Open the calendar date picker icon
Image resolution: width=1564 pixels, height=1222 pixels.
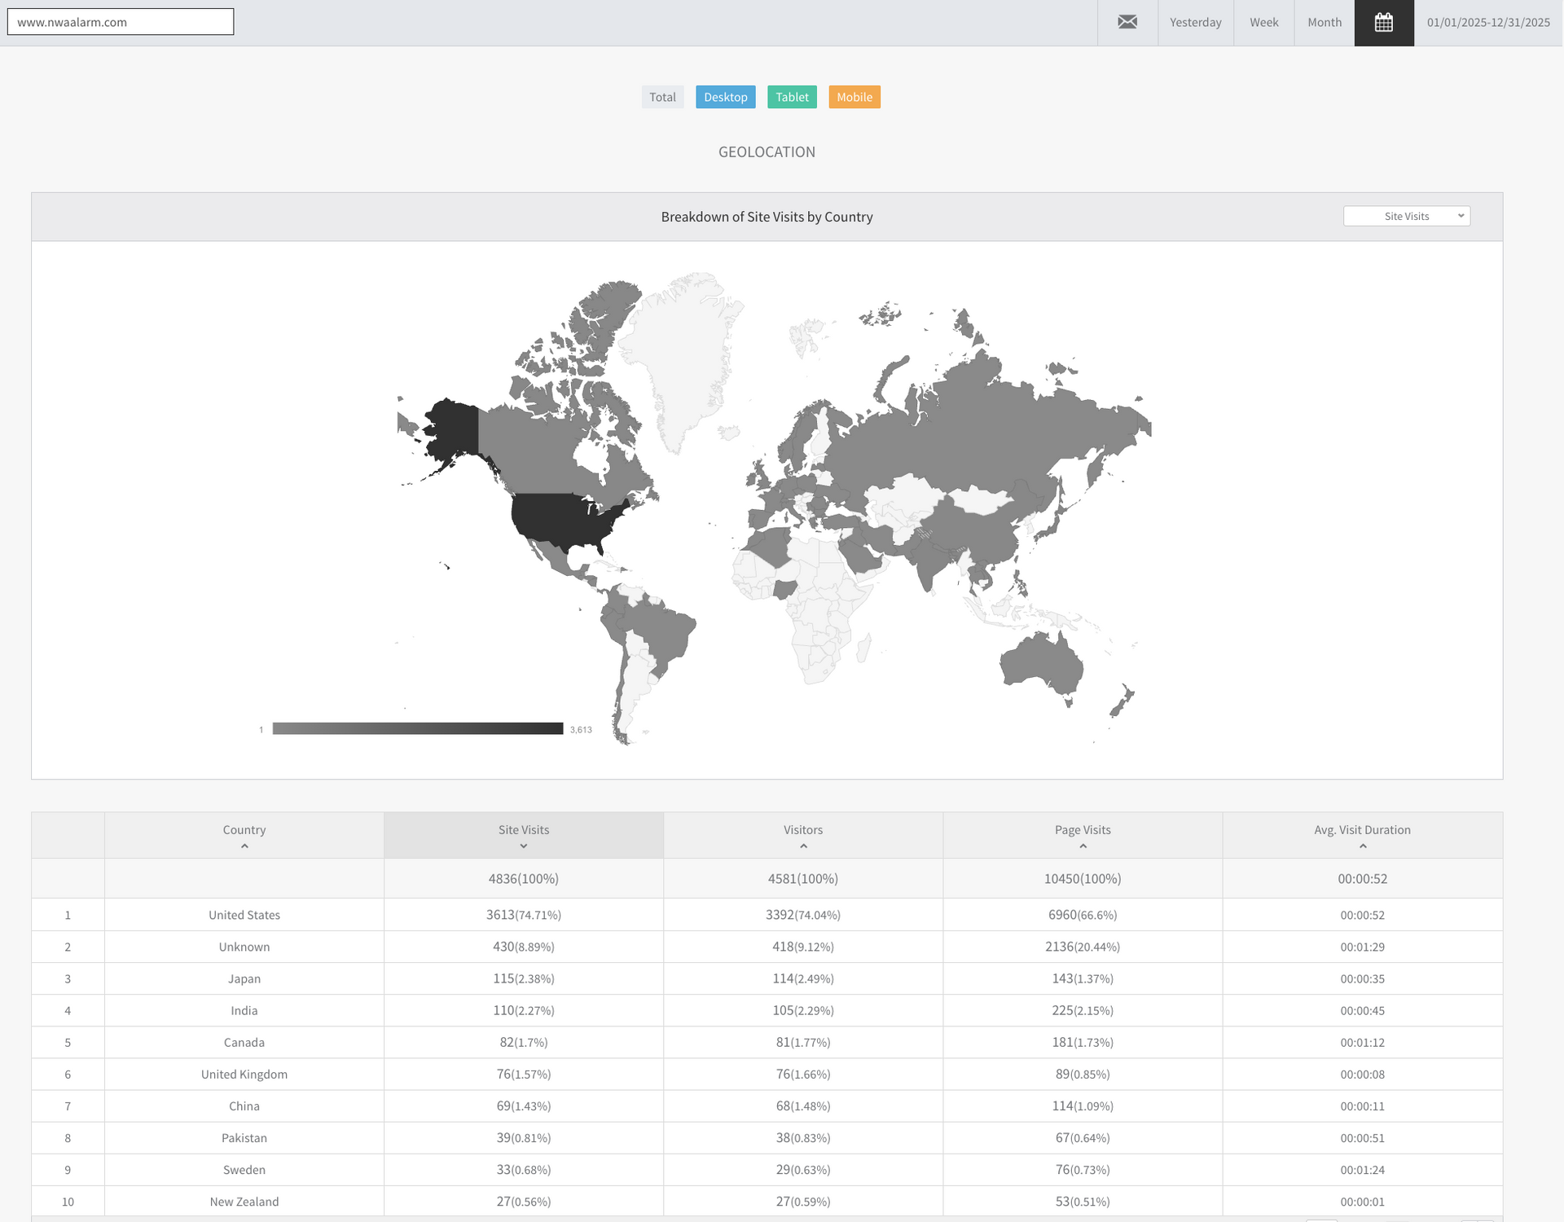click(x=1383, y=23)
